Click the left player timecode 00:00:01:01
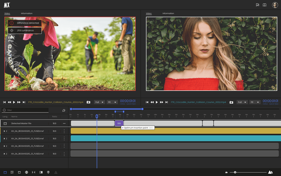 coord(128,101)
